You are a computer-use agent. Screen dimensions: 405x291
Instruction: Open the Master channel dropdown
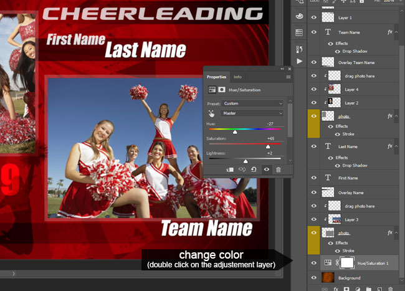coord(252,113)
